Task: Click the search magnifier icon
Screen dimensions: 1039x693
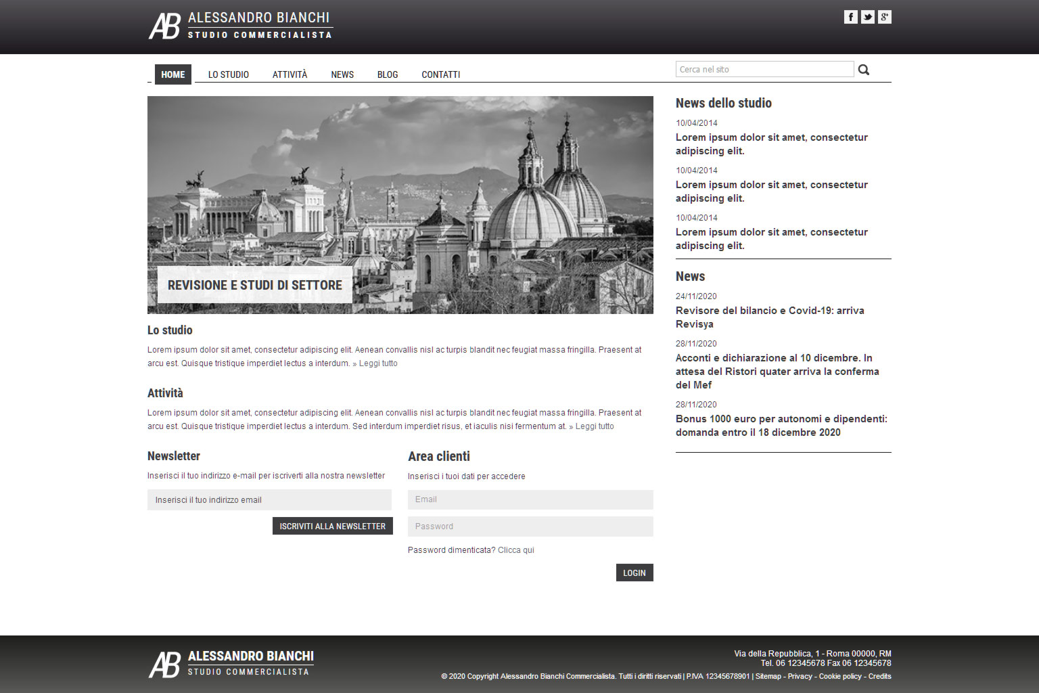Action: pos(863,70)
